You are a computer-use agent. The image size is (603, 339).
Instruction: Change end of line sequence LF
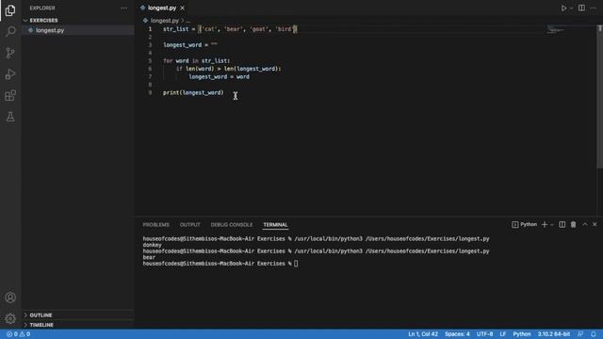(x=502, y=334)
